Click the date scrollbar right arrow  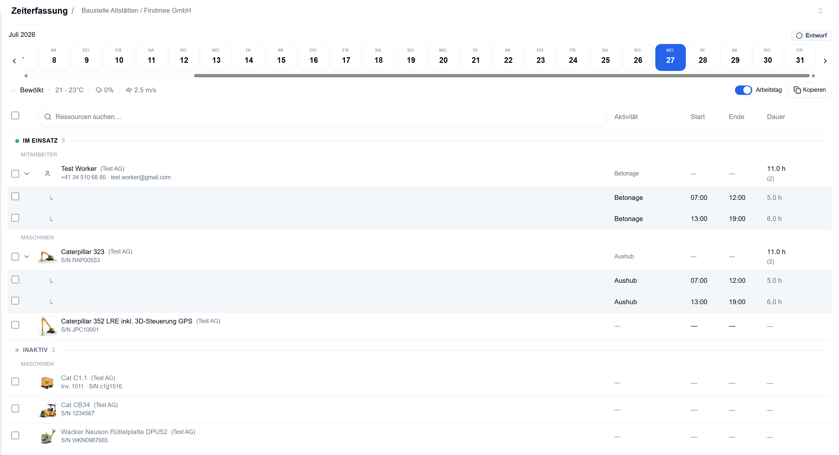coord(814,76)
